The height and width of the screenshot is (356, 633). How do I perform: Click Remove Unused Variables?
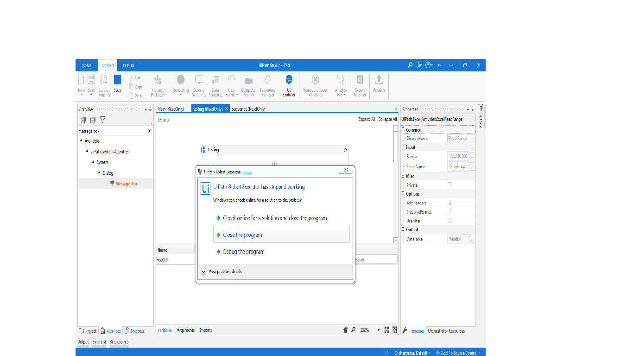pyautogui.click(x=315, y=85)
